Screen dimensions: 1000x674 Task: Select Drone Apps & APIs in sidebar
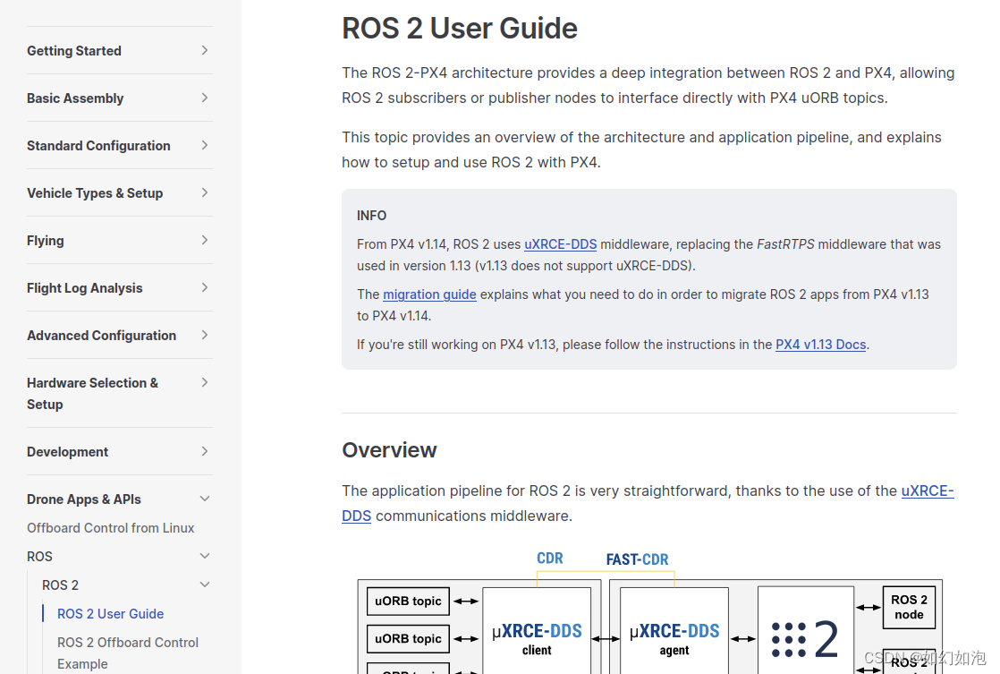(83, 499)
